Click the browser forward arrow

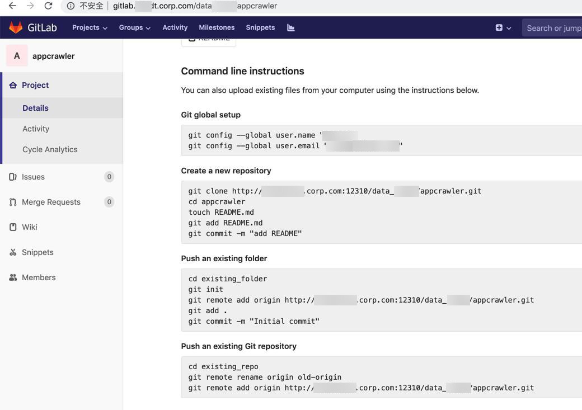pyautogui.click(x=30, y=6)
